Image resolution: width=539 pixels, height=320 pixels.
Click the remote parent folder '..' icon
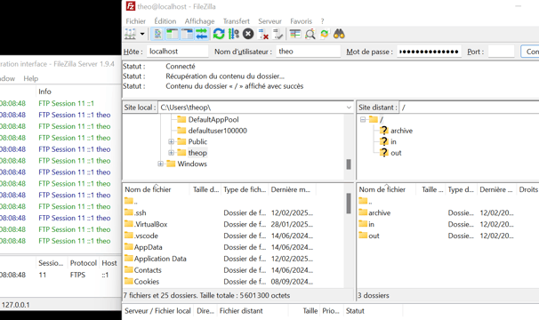click(x=363, y=201)
